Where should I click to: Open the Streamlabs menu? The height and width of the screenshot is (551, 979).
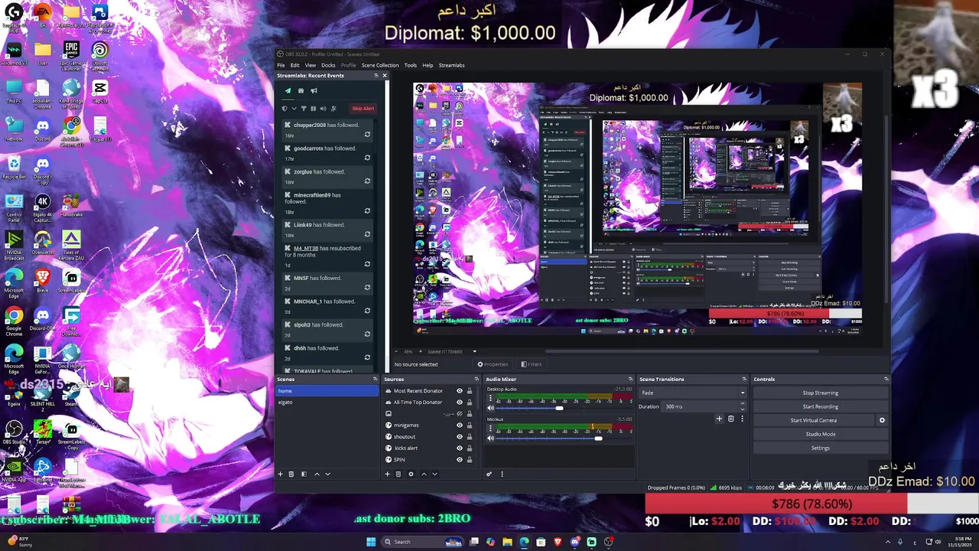coord(451,65)
